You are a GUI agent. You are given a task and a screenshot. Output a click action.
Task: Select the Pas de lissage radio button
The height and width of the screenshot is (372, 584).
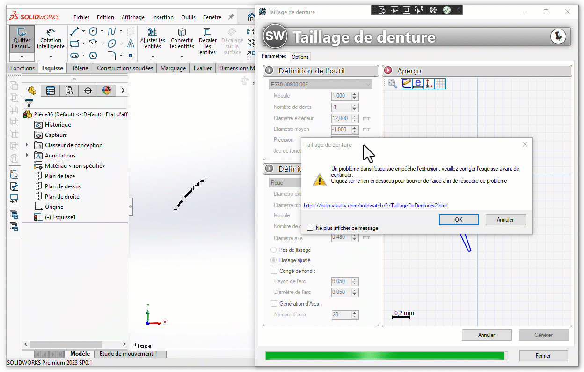click(x=274, y=250)
